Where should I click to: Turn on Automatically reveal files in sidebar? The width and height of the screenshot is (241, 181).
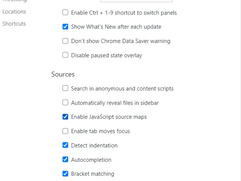tap(65, 103)
